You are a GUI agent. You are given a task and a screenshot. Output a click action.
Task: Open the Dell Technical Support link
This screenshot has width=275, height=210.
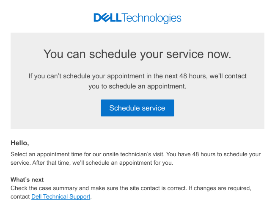60,197
